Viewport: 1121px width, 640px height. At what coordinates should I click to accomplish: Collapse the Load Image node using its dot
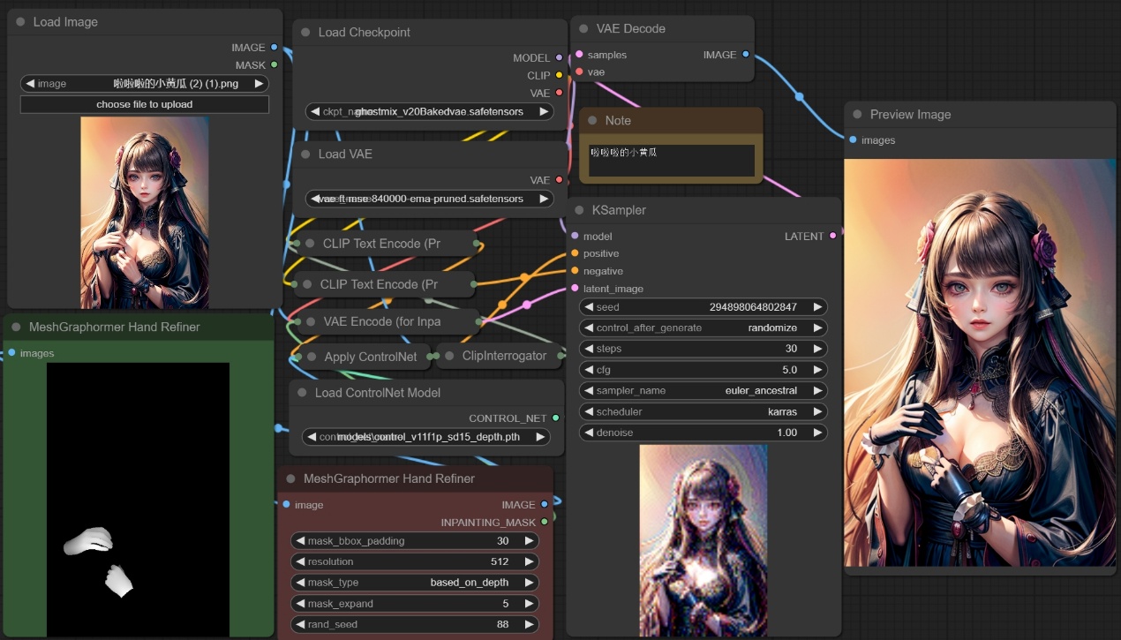point(20,22)
